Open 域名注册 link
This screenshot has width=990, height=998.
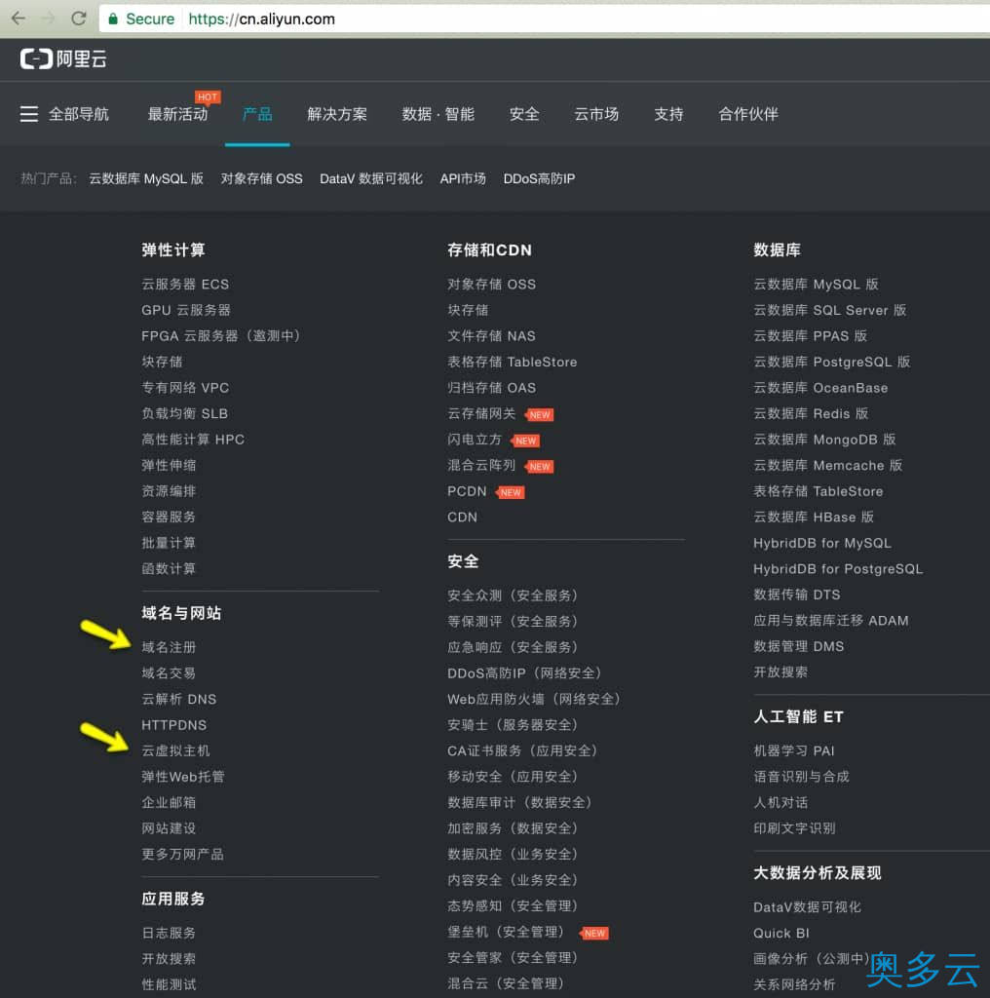169,647
